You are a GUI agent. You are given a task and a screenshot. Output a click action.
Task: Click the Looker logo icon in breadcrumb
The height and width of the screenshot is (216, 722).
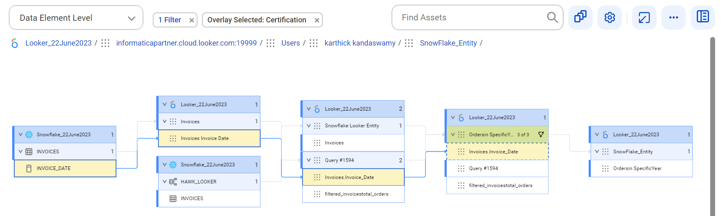pos(15,43)
